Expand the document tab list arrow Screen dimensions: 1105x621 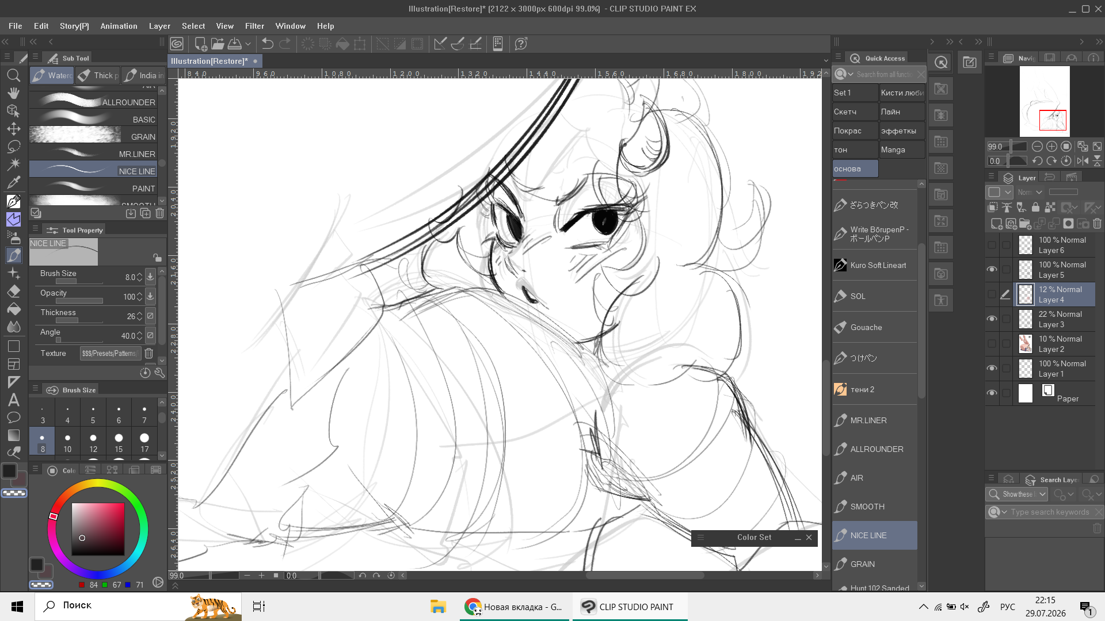(x=826, y=61)
